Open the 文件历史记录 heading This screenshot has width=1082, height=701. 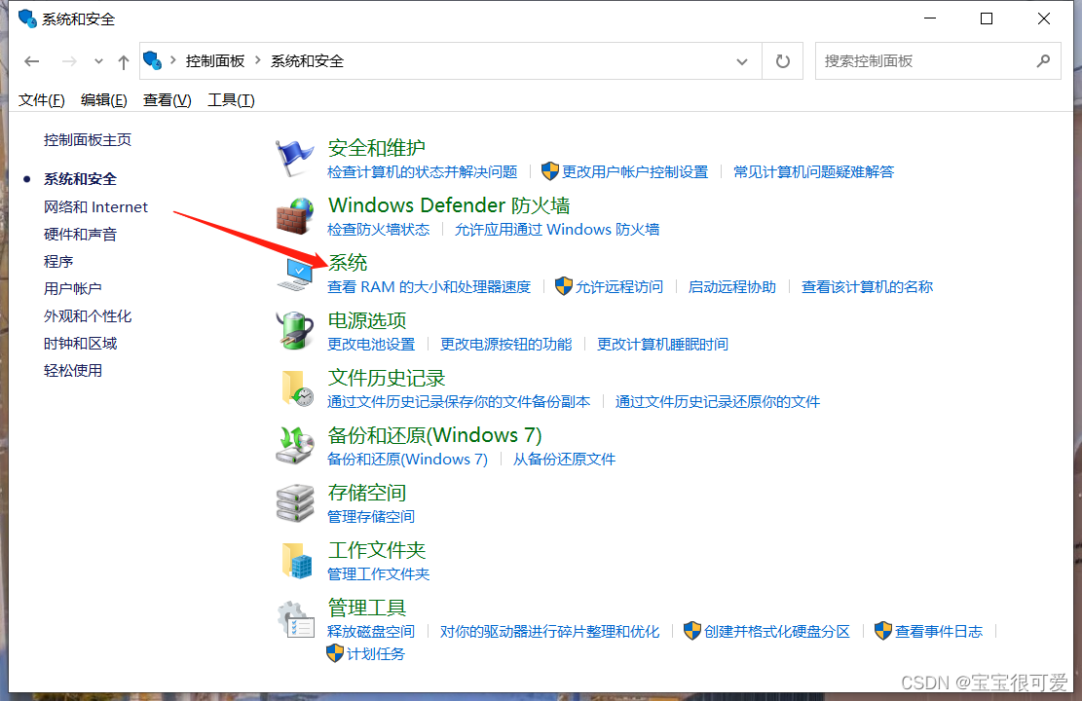386,378
